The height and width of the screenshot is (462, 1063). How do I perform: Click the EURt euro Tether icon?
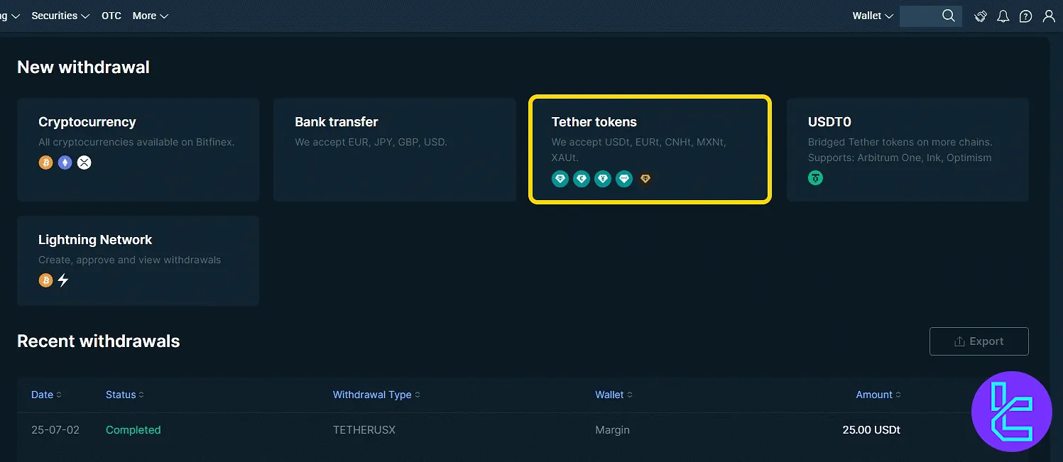click(582, 179)
